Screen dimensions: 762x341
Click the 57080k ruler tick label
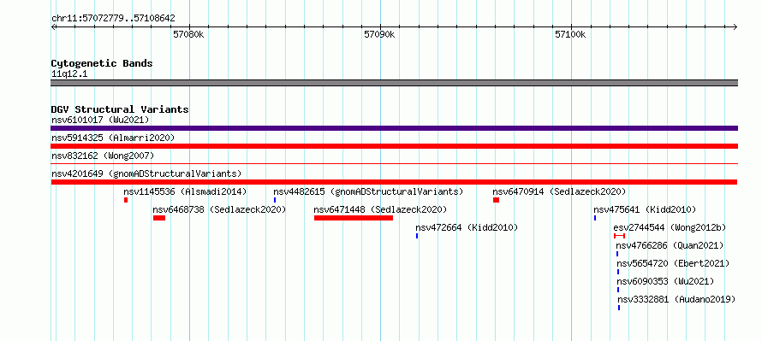click(188, 35)
